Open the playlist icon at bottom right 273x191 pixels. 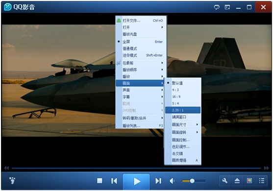pos(262,181)
